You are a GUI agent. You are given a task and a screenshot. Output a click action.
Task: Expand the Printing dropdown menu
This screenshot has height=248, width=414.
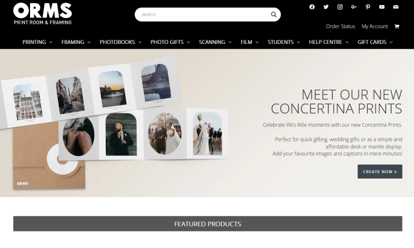coord(37,42)
